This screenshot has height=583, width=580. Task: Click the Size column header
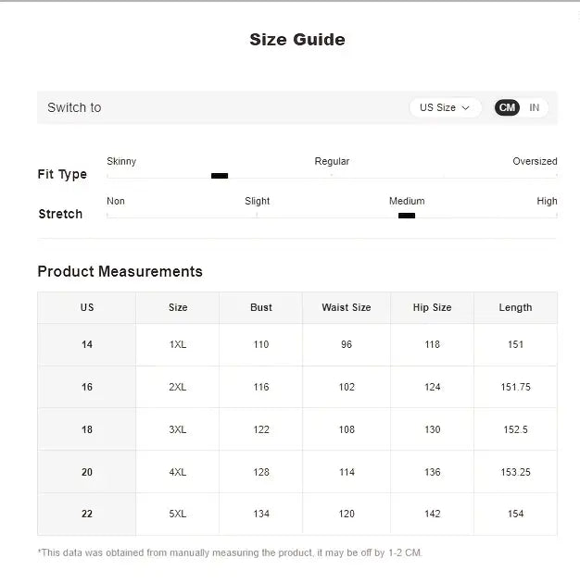click(x=178, y=307)
